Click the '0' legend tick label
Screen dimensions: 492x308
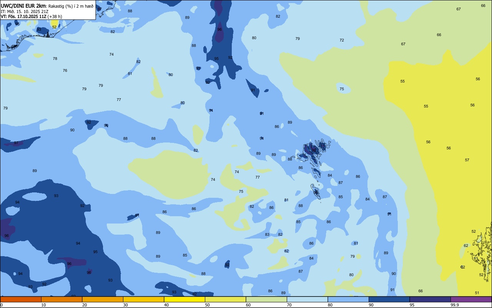pos(2,305)
